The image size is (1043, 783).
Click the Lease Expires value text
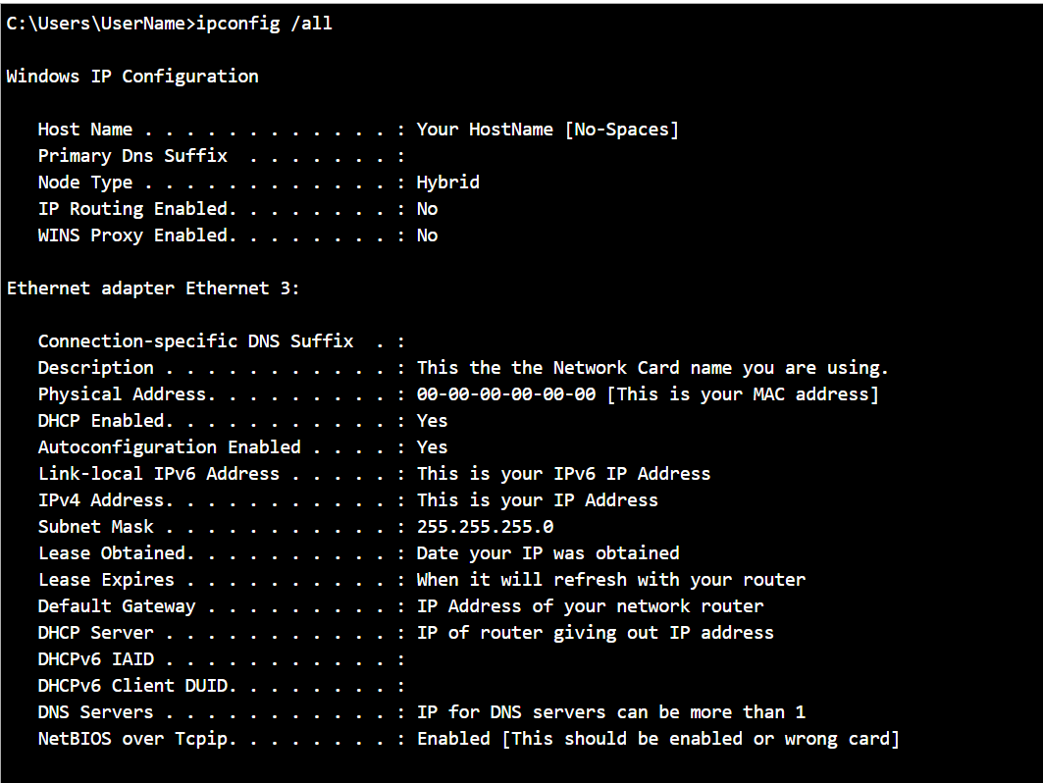(x=610, y=580)
